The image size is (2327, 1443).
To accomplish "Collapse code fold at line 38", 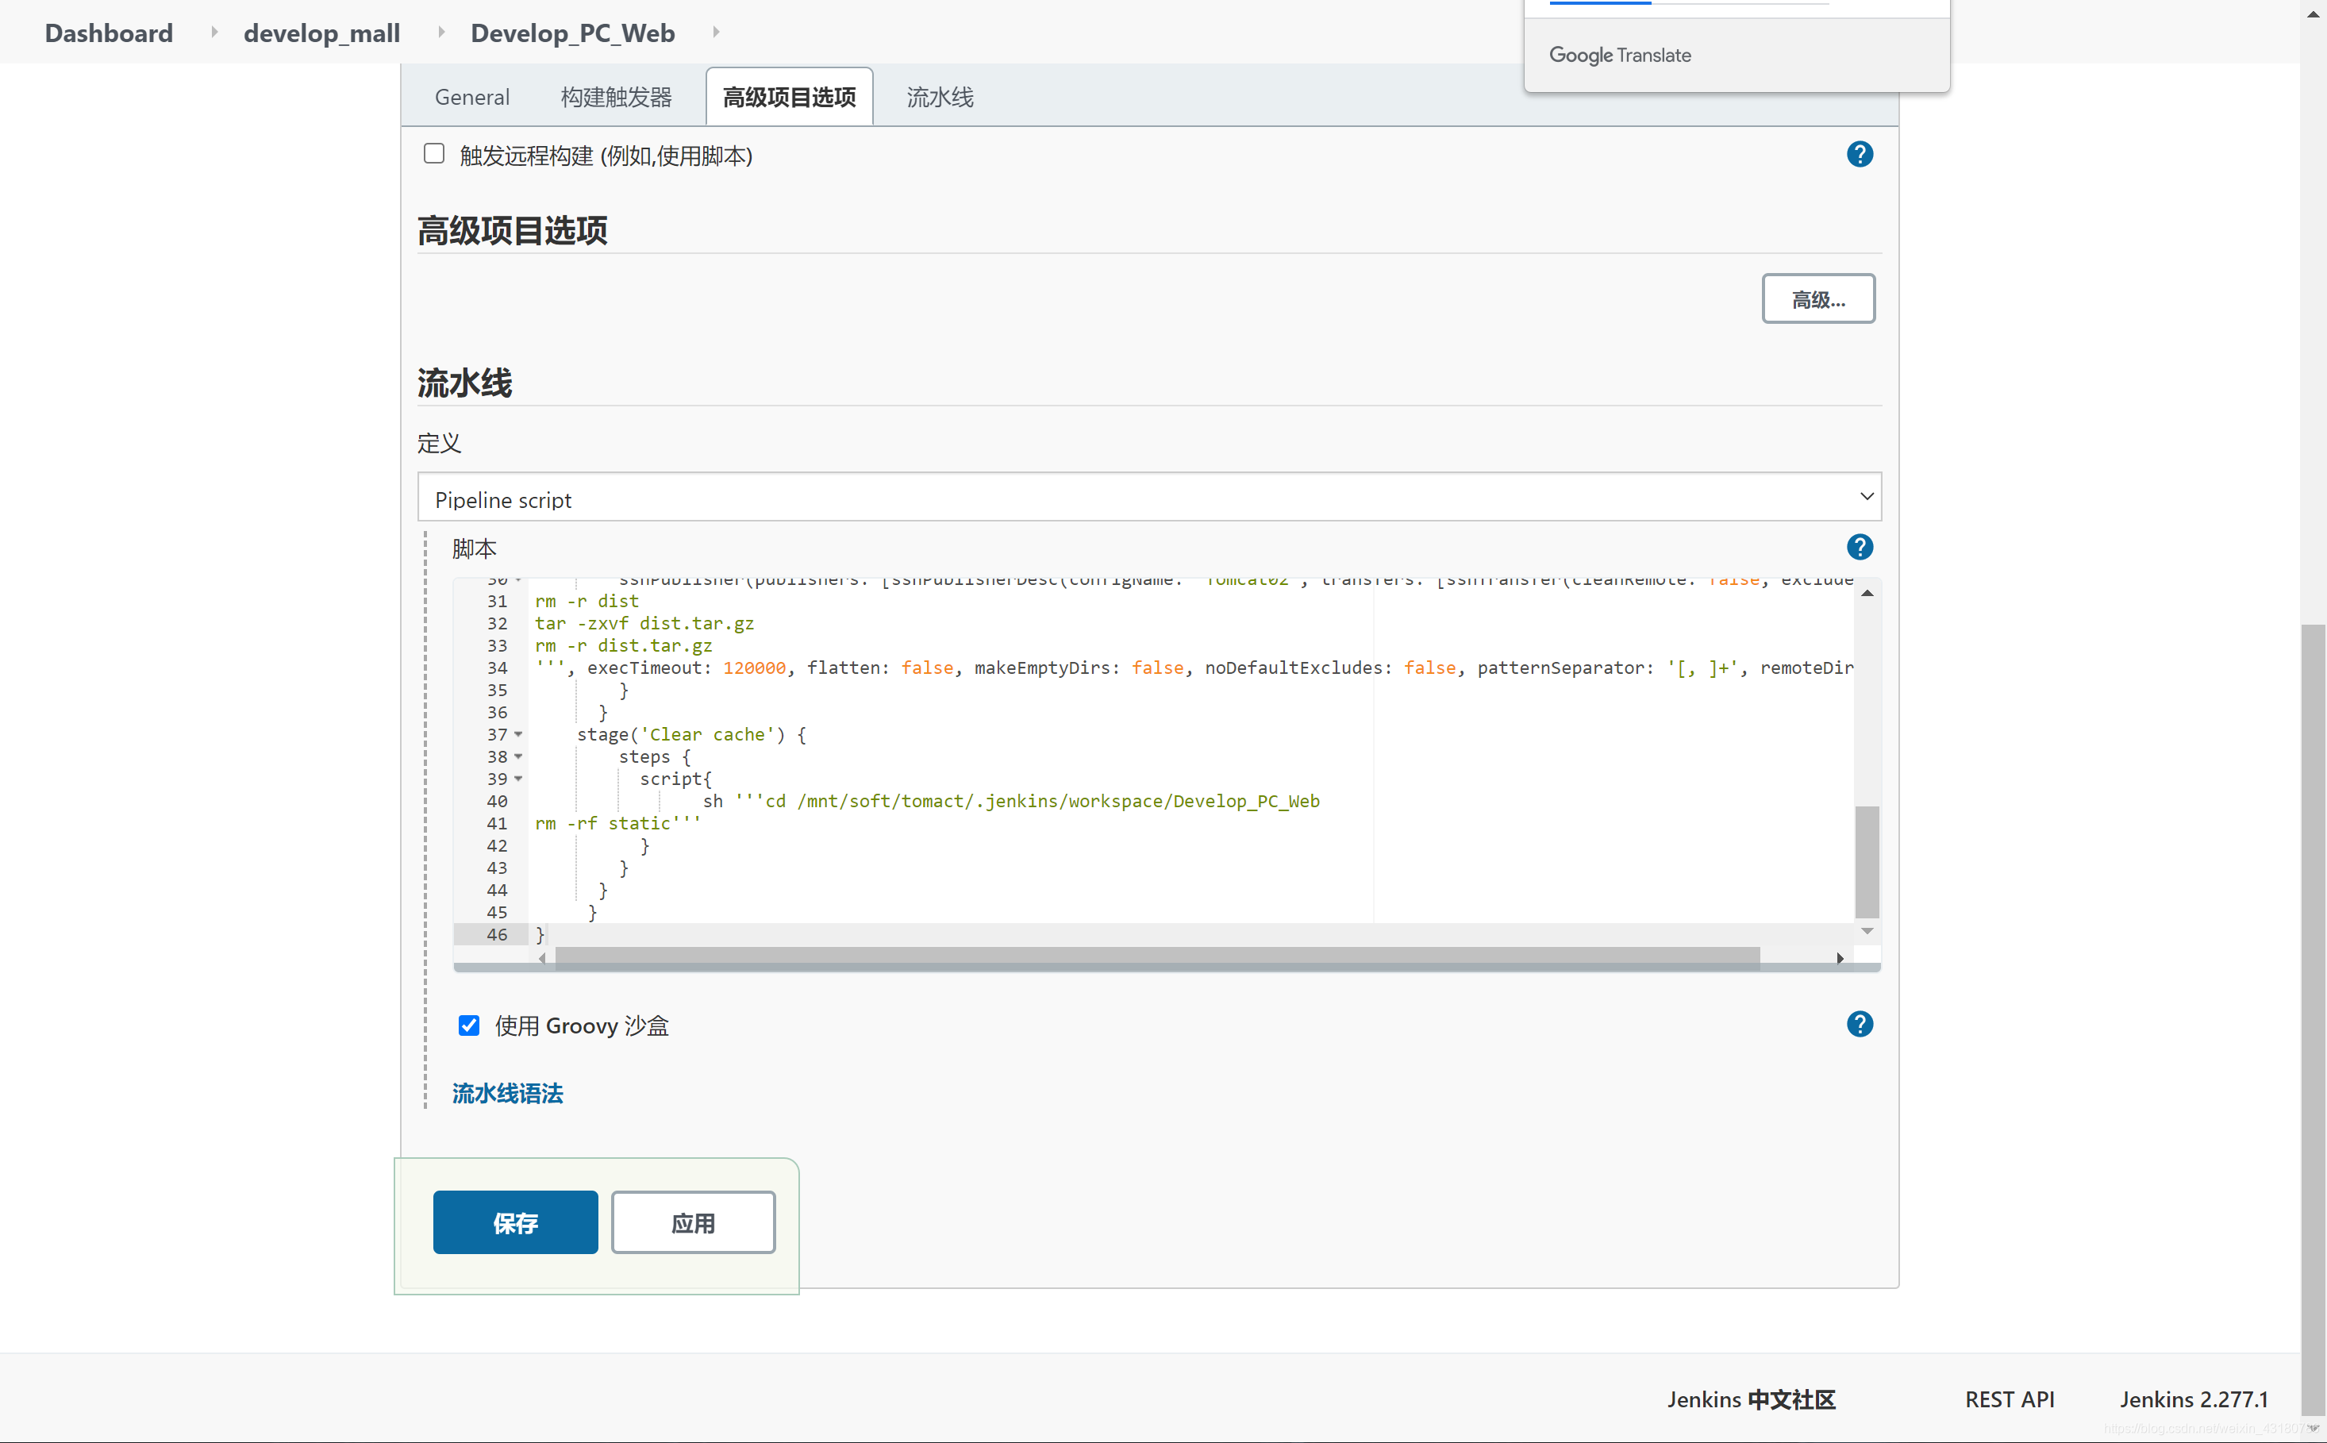I will tap(518, 756).
